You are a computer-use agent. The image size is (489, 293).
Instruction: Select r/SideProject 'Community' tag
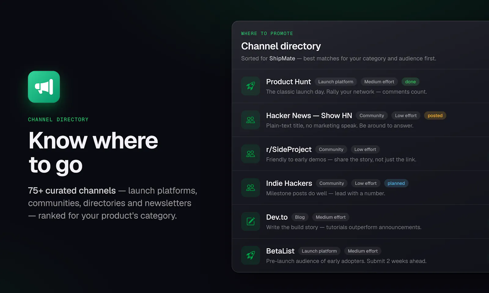click(331, 150)
